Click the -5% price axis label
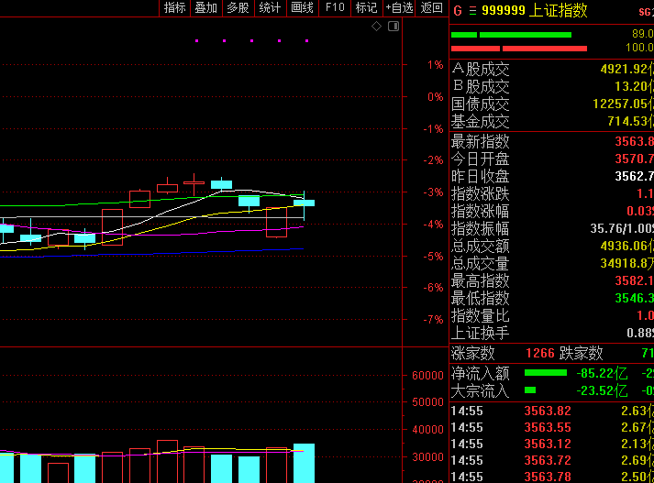This screenshot has height=483, width=654. [433, 257]
